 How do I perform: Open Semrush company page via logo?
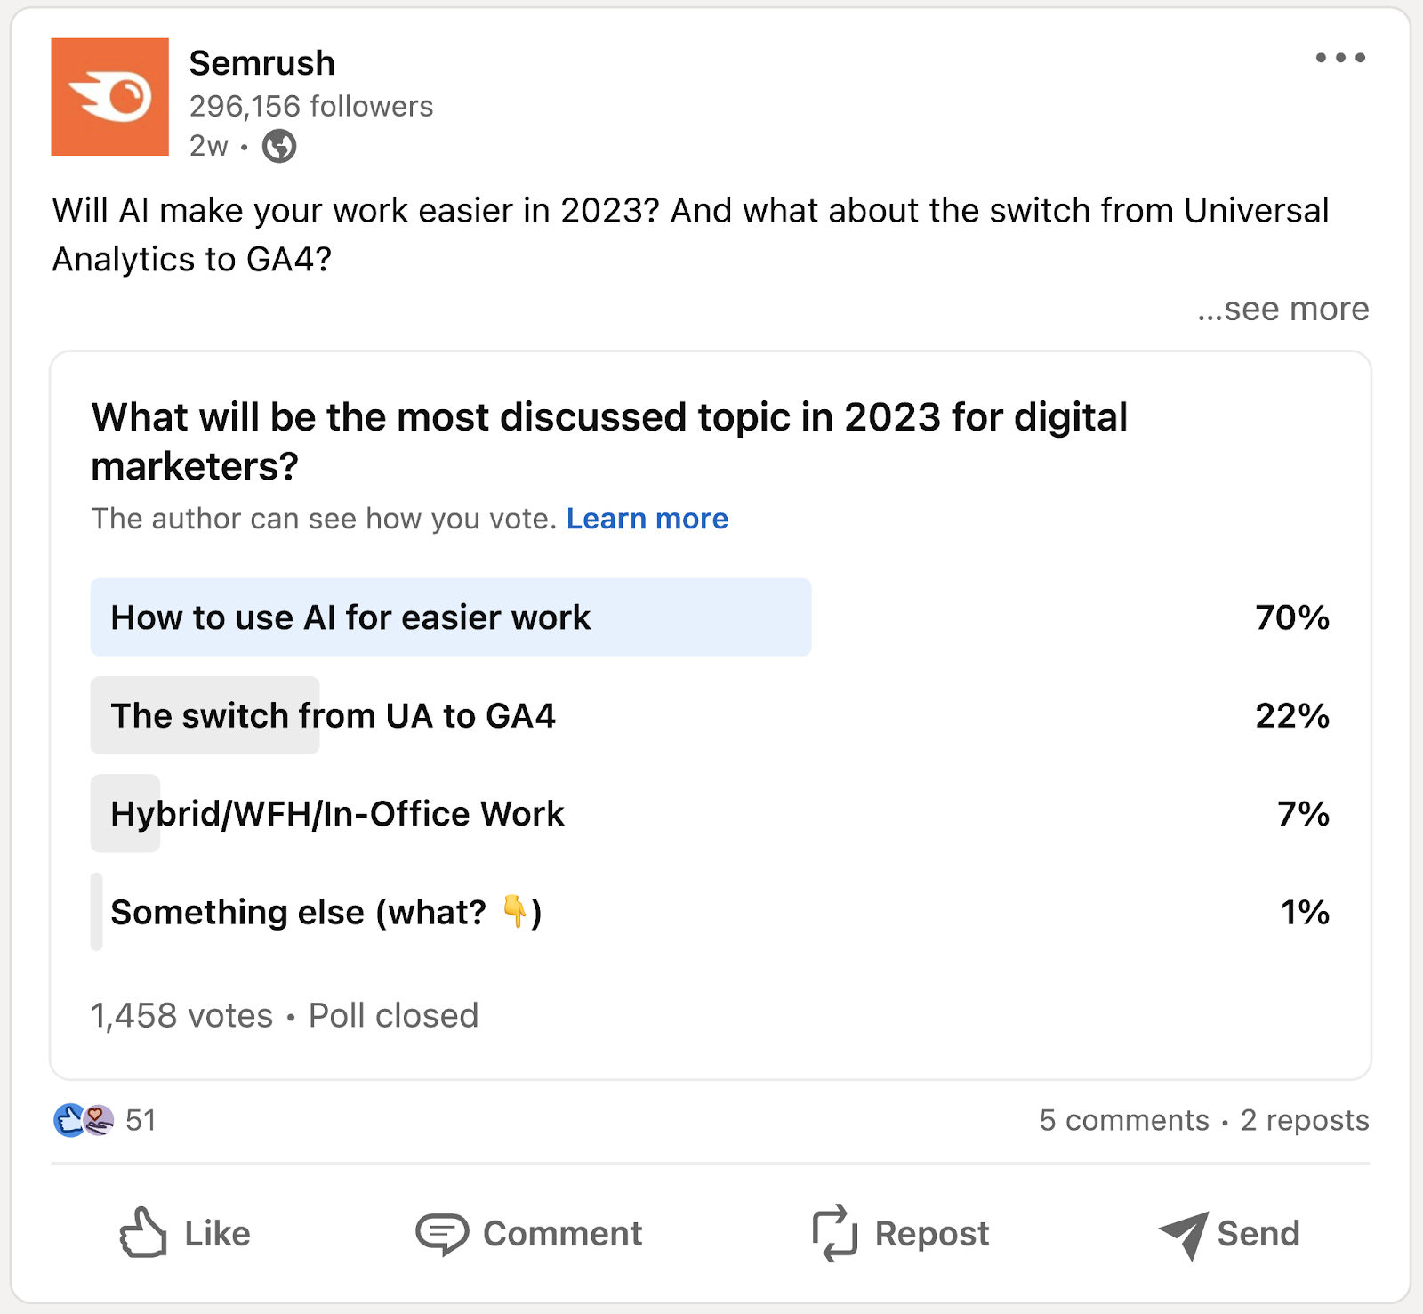pos(109,96)
